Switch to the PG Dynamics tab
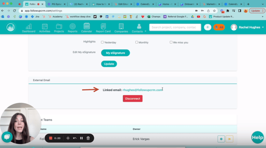266x148 pixels. point(56,4)
